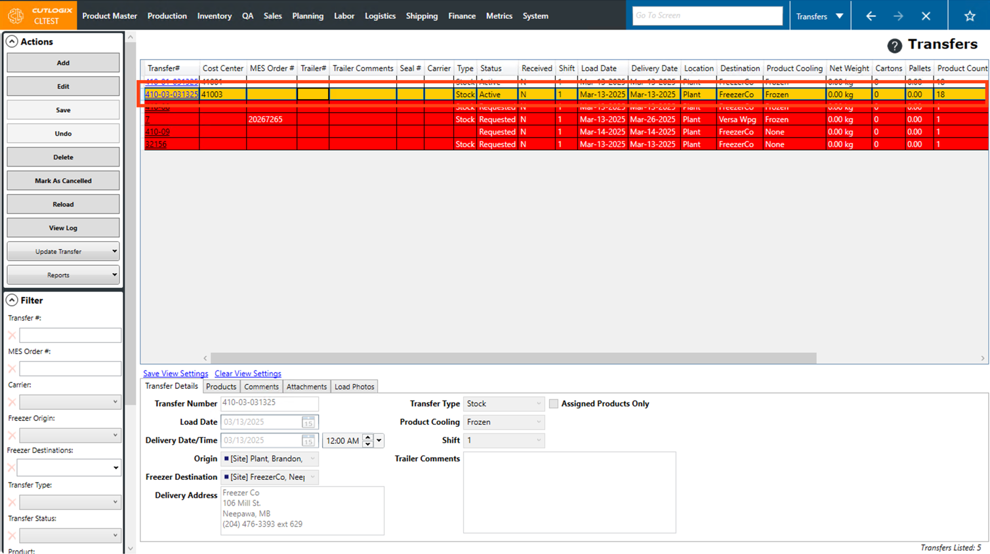This screenshot has height=554, width=990.
Task: Click the Mark As Cancelled button
Action: click(x=63, y=180)
